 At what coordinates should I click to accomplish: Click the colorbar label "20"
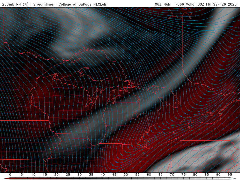(56, 175)
